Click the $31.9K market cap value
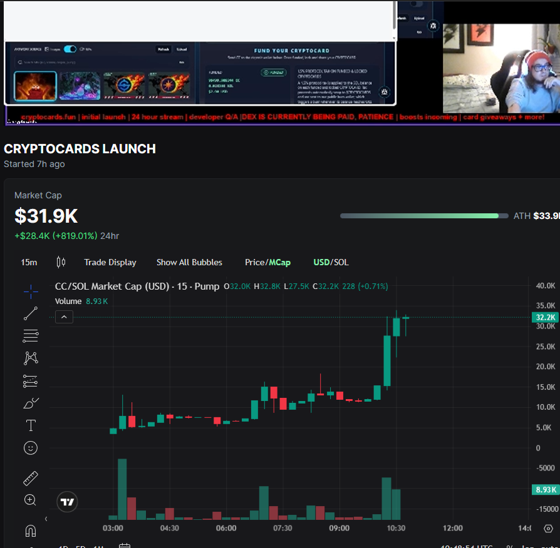The image size is (560, 548). coord(46,216)
